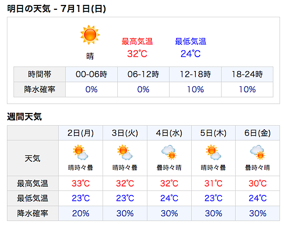Viewport: 284px width, 225px height.
Task: Click the 5日(木) sun-and-cloud weather icon
Action: tap(213, 152)
